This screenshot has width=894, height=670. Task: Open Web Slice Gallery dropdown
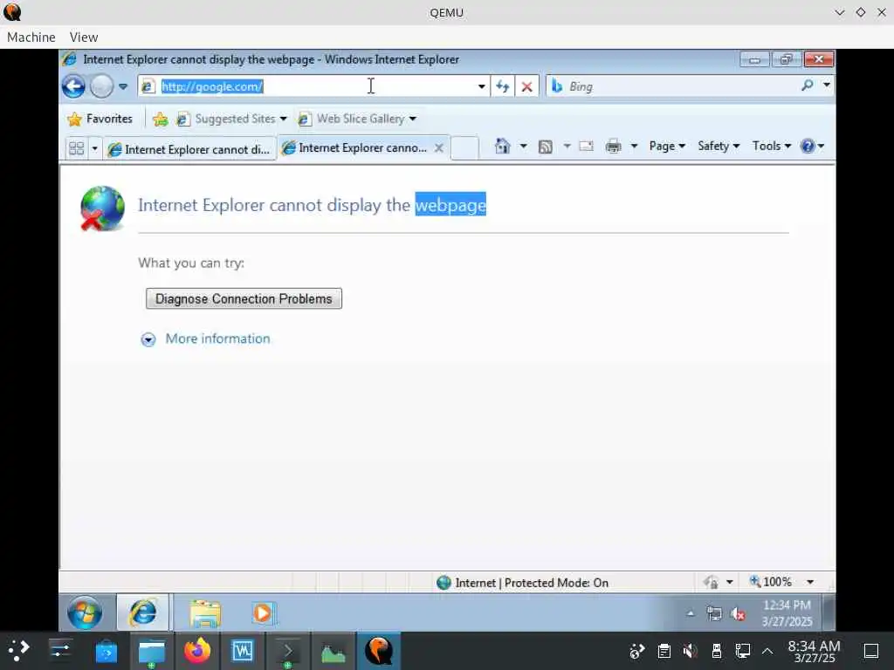[357, 119]
